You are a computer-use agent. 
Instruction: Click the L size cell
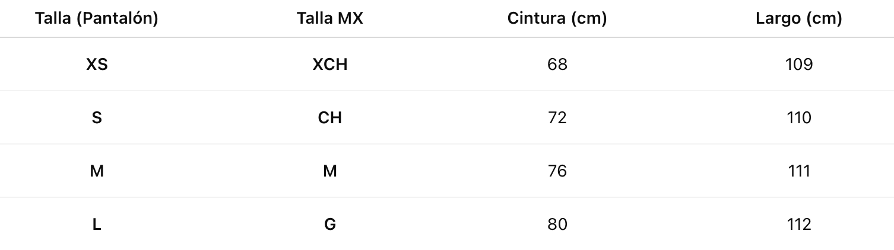pos(97,224)
